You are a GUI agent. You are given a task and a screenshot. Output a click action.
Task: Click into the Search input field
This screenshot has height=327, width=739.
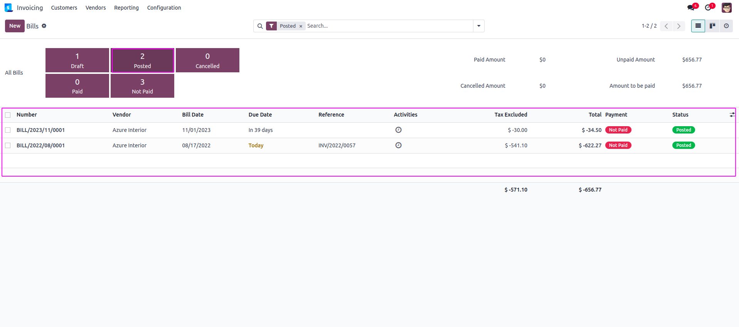389,26
